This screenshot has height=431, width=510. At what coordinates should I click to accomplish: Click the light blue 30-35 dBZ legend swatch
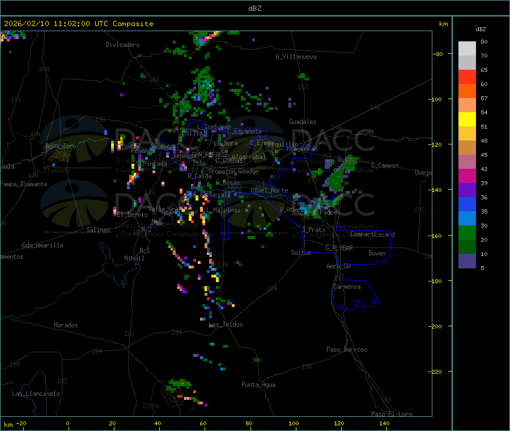point(467,219)
